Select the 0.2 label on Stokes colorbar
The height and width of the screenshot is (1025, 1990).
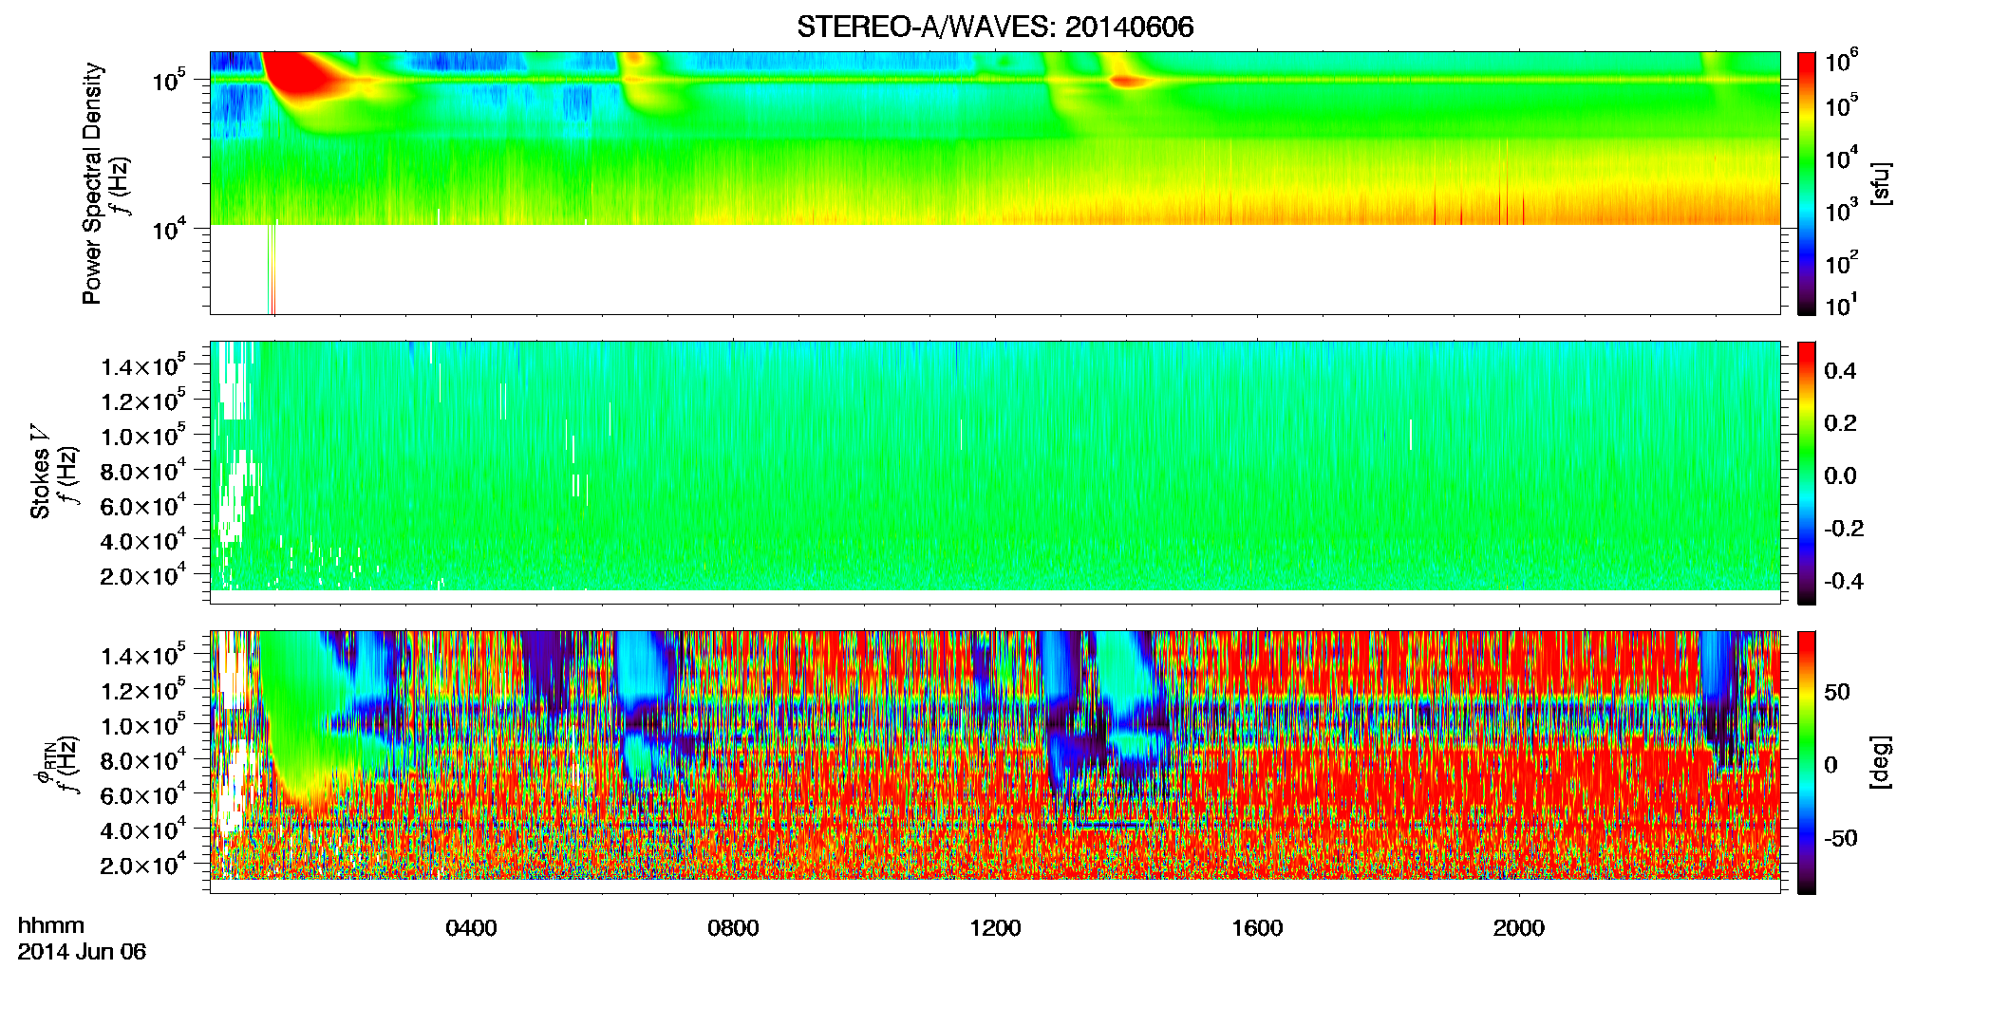click(x=1840, y=423)
